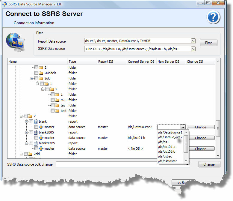Collapse the blankNODS report node

click(26, 143)
